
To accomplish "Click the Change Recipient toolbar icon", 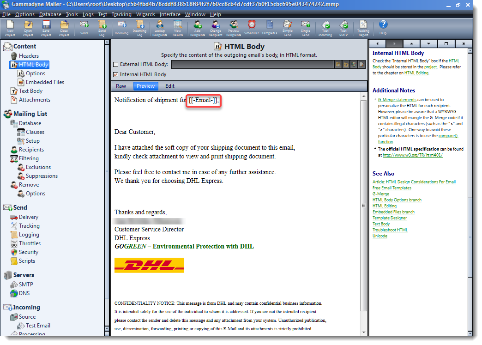I will (x=216, y=28).
